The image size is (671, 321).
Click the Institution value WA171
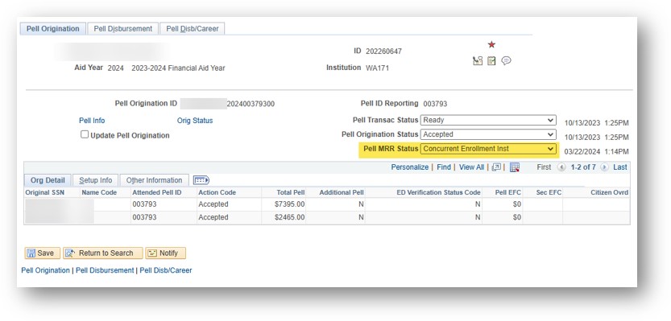[x=378, y=68]
